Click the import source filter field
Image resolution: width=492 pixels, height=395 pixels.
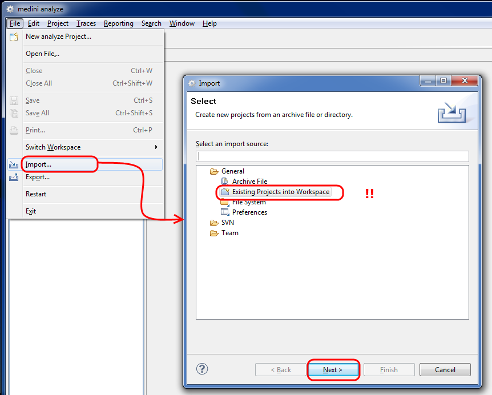coord(332,156)
